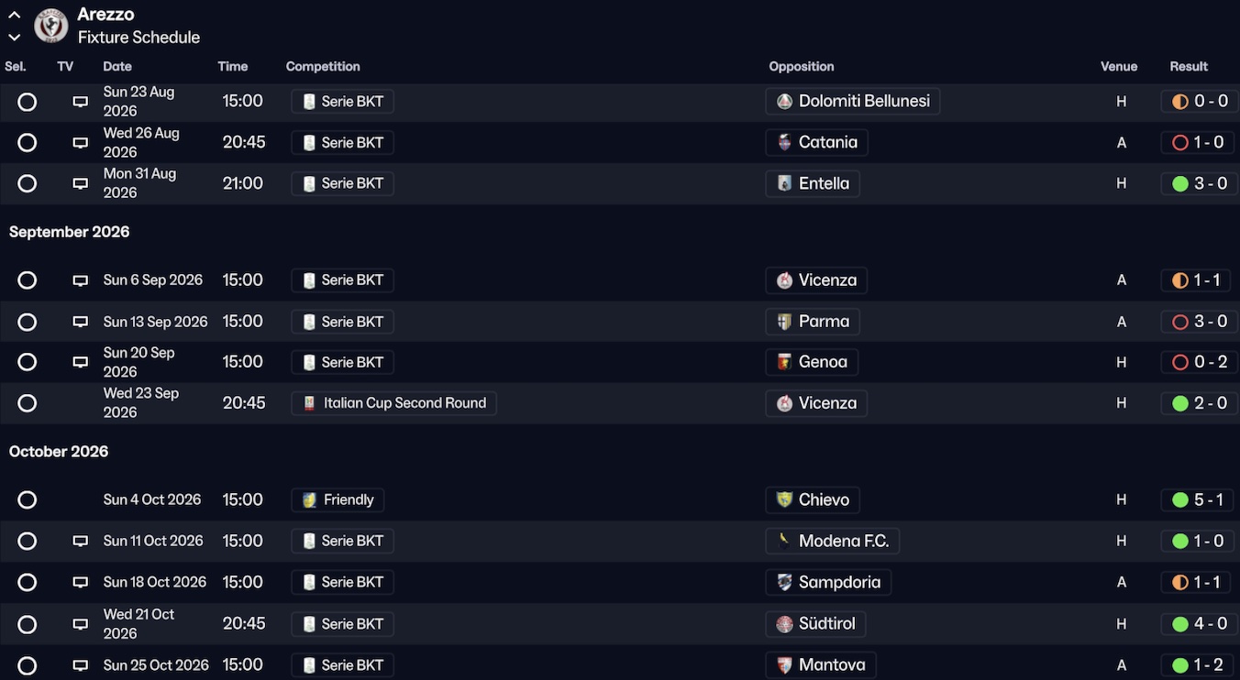Click the Arezzo club badge icon
This screenshot has height=680, width=1240.
[x=51, y=26]
